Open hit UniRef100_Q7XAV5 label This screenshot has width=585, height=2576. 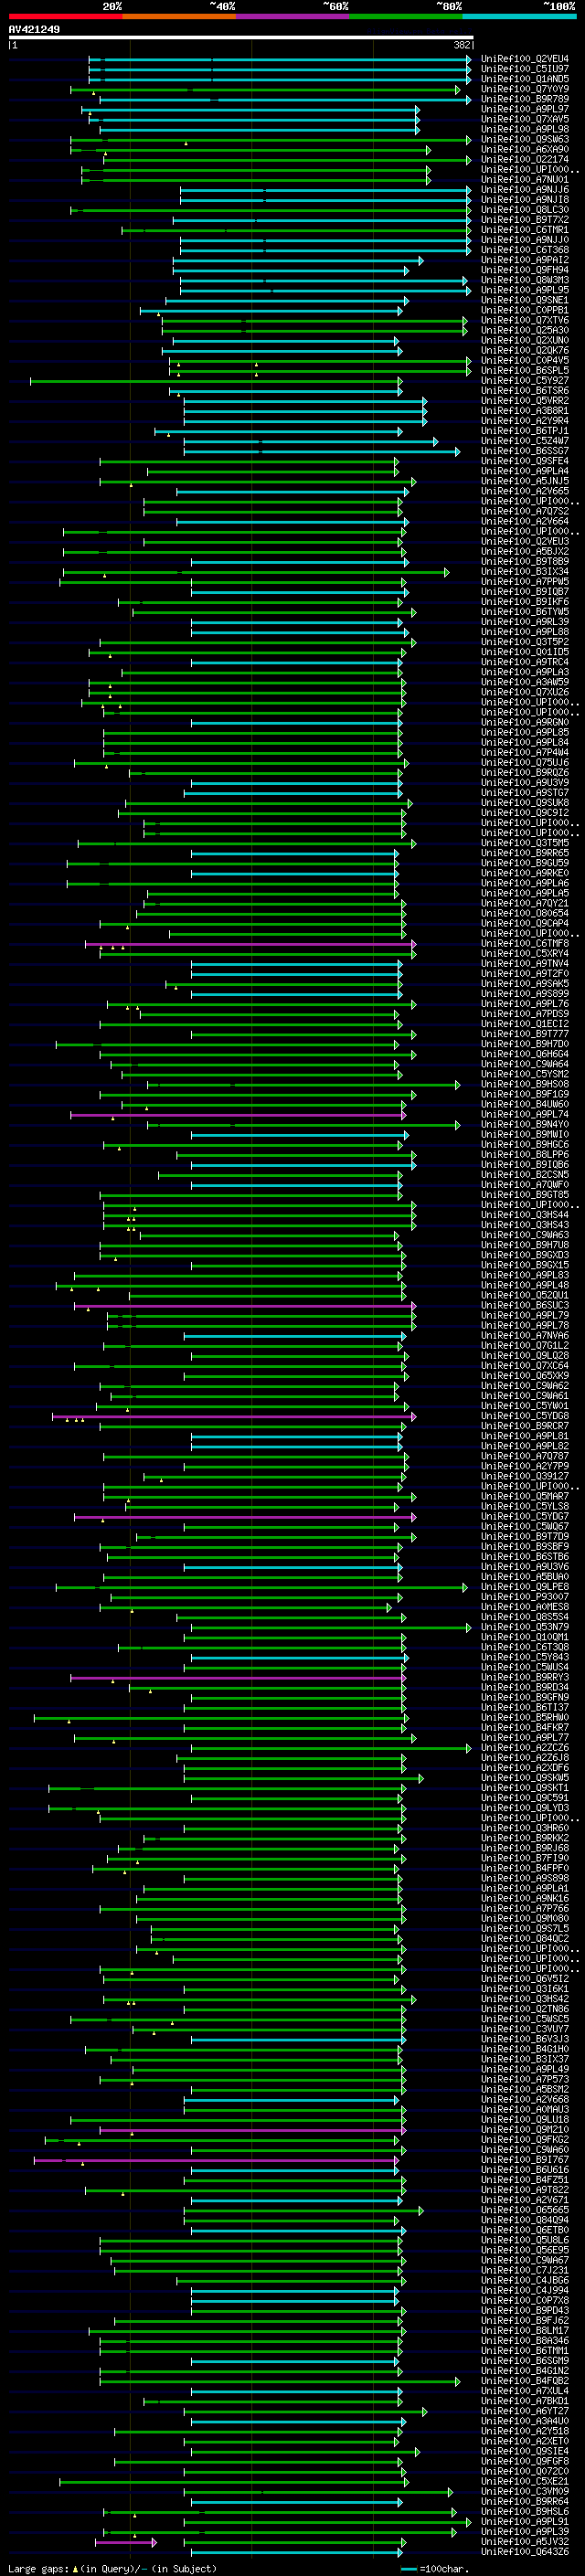coord(525,119)
